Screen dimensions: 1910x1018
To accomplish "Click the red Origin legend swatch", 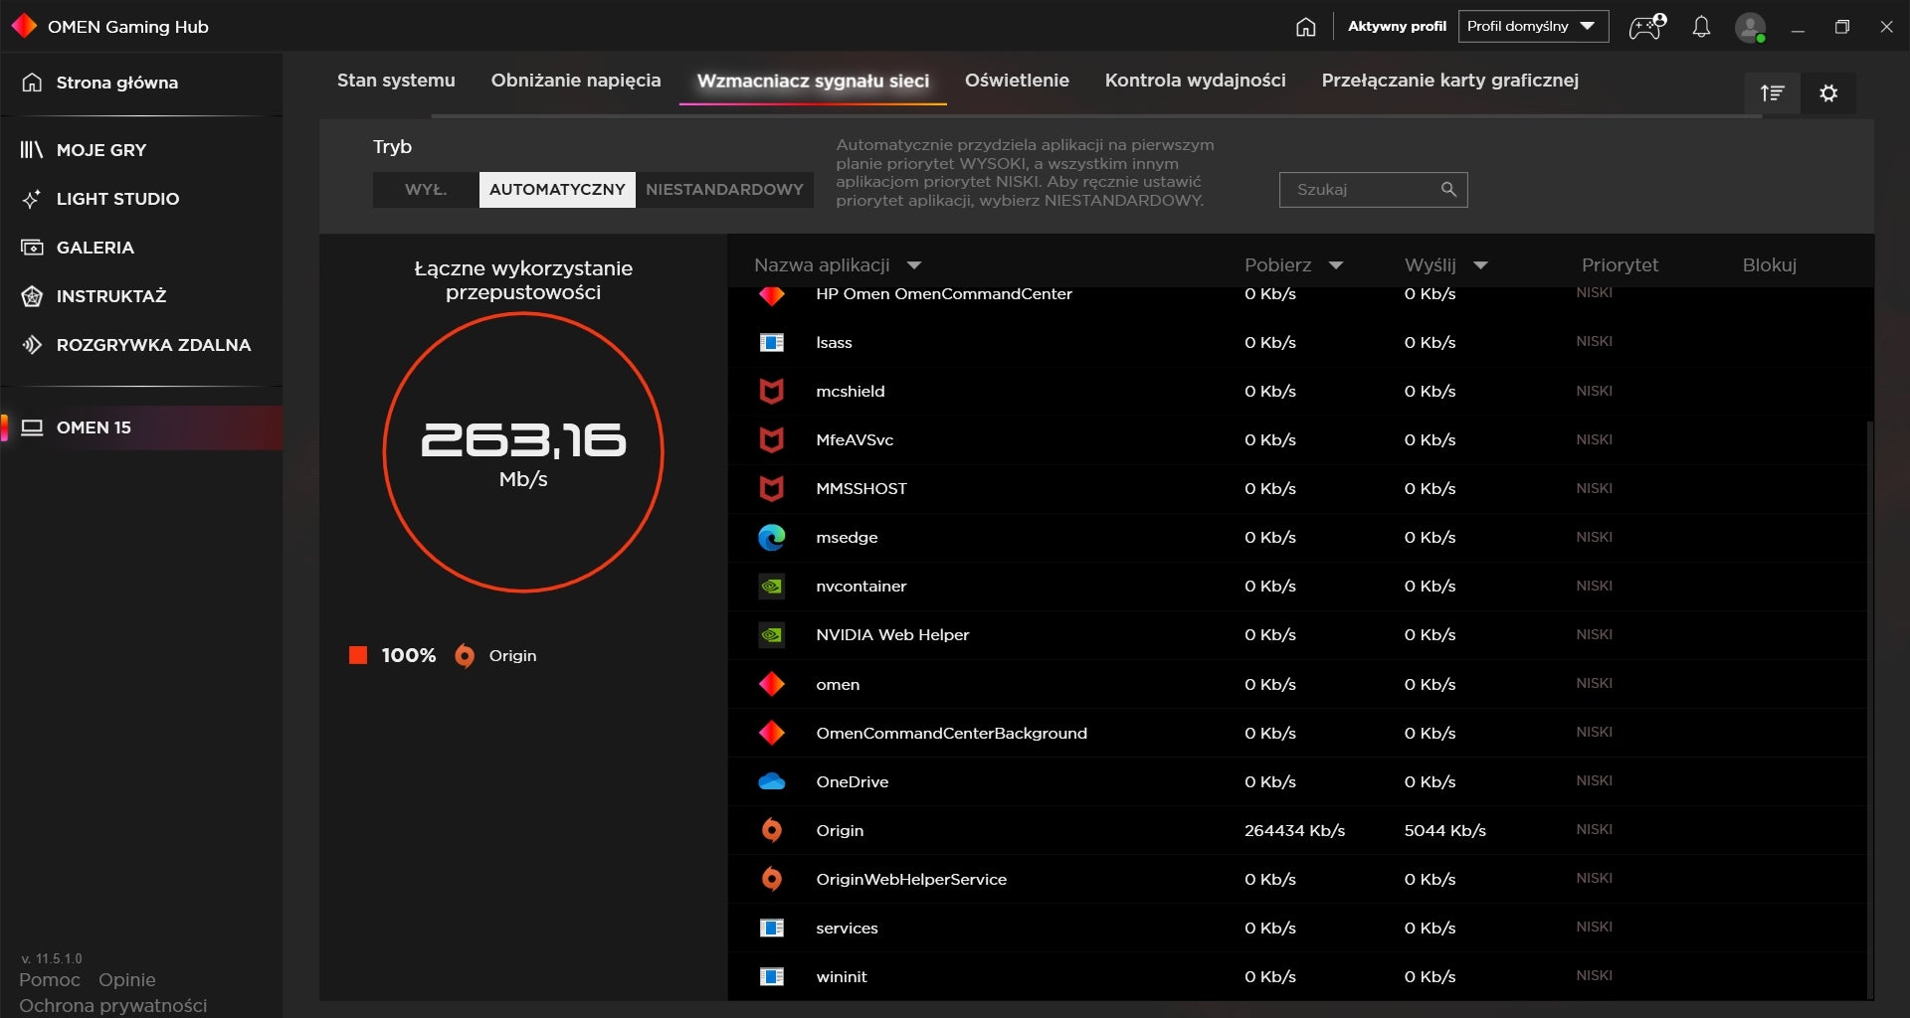I will 358,655.
